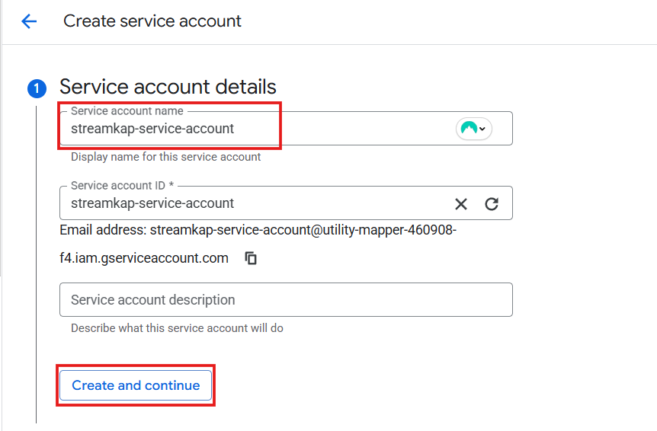Select 'Describe what this service account will do' text
The image size is (657, 431).
click(177, 328)
